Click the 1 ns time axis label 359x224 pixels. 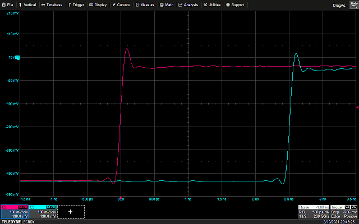tap(188, 199)
